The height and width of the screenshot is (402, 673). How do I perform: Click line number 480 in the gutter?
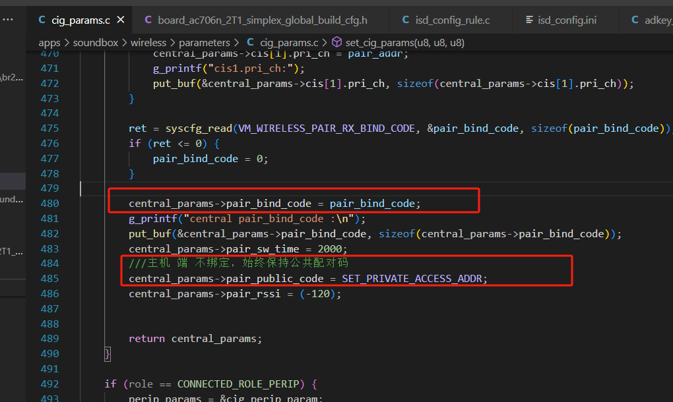point(49,204)
